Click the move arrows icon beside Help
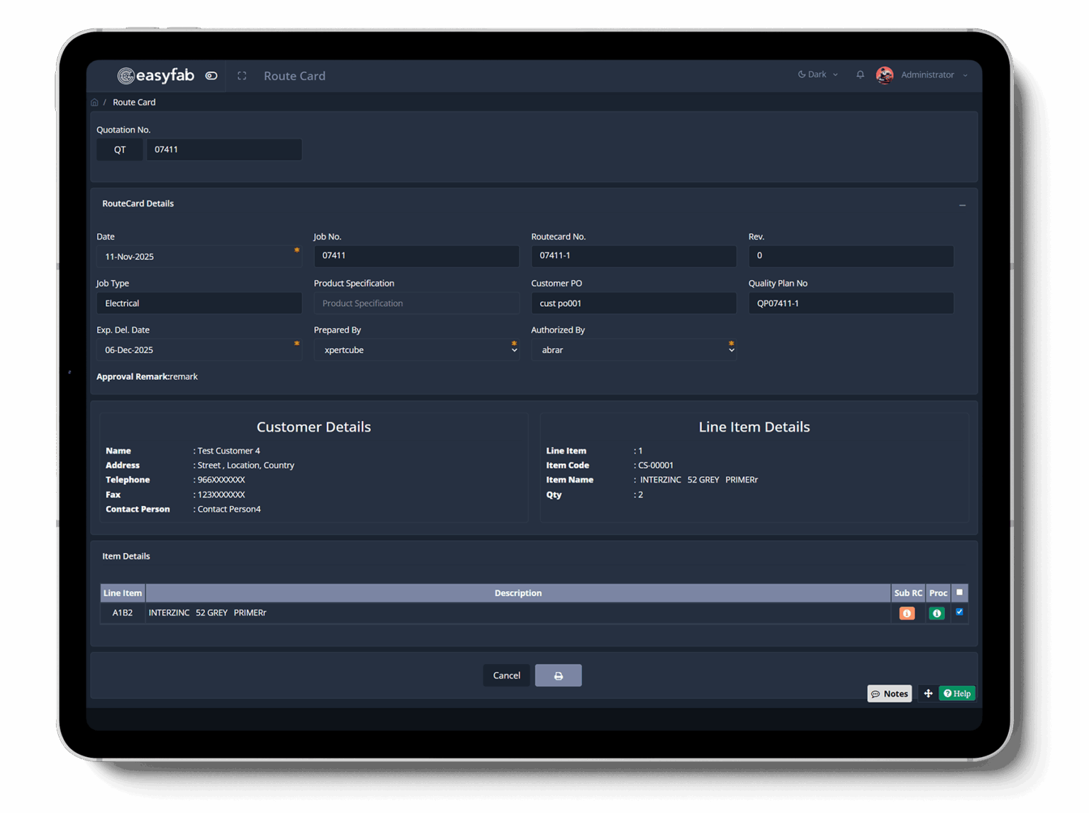This screenshot has height=813, width=1089. (x=927, y=693)
